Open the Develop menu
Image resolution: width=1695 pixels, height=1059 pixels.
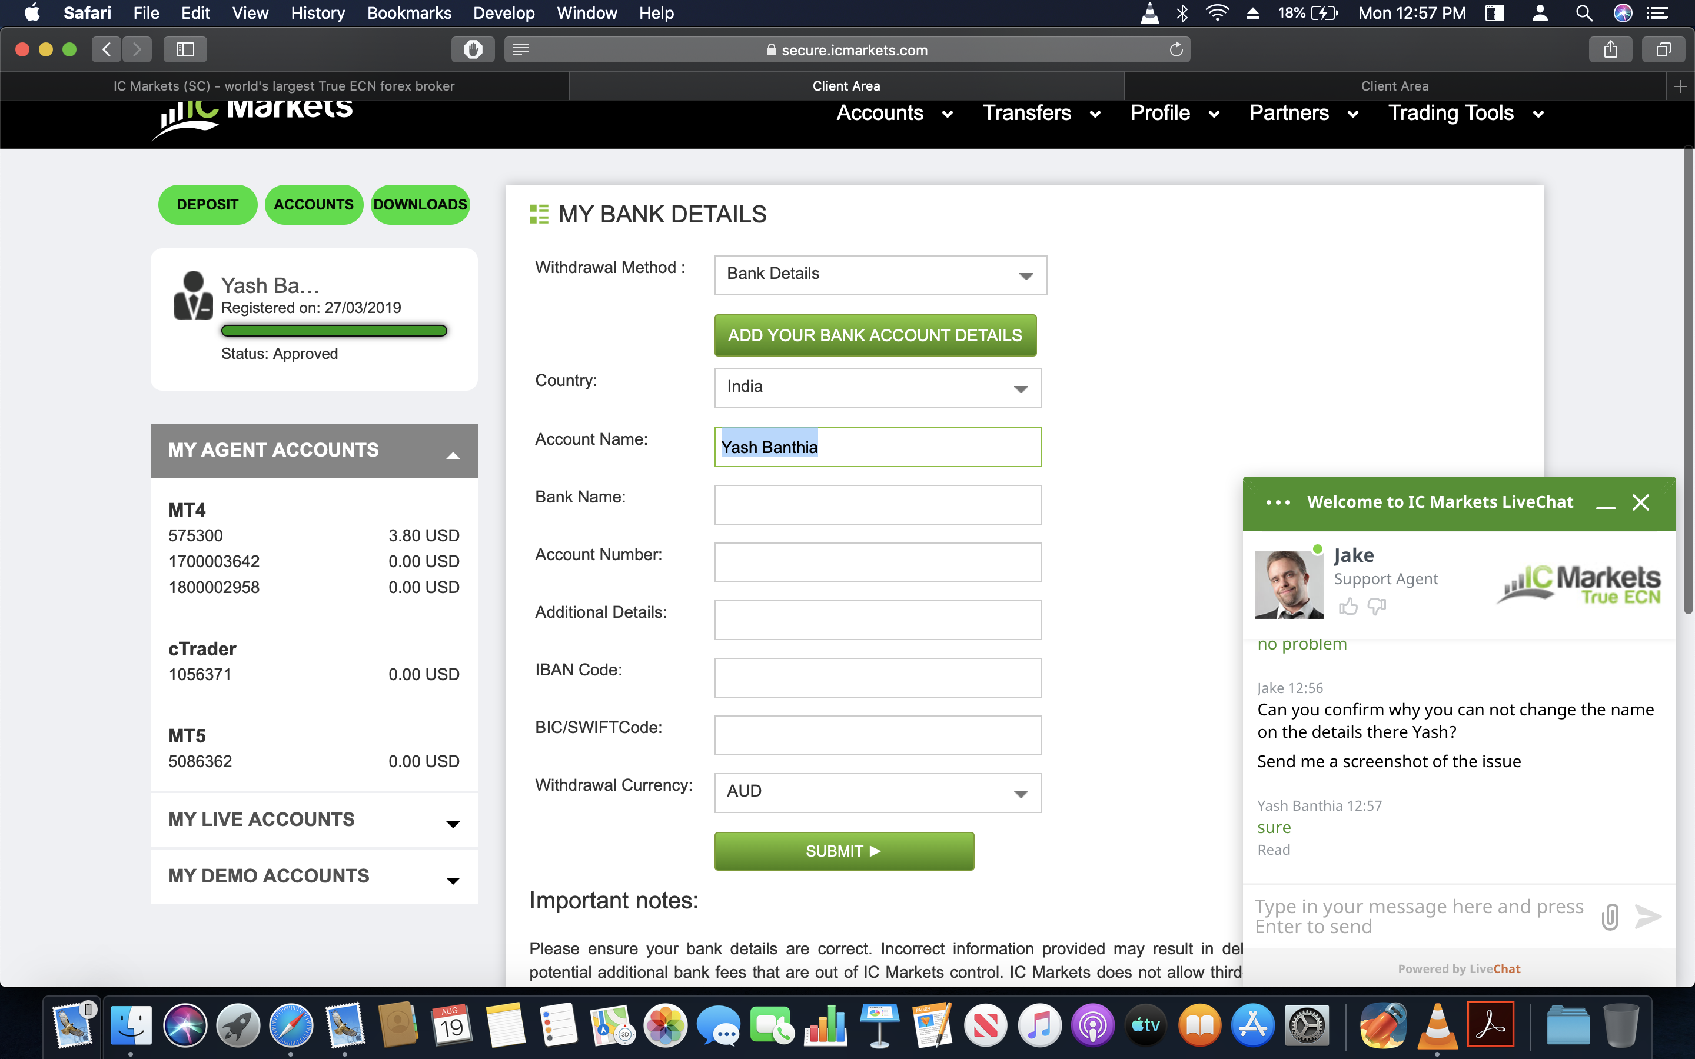coord(504,12)
